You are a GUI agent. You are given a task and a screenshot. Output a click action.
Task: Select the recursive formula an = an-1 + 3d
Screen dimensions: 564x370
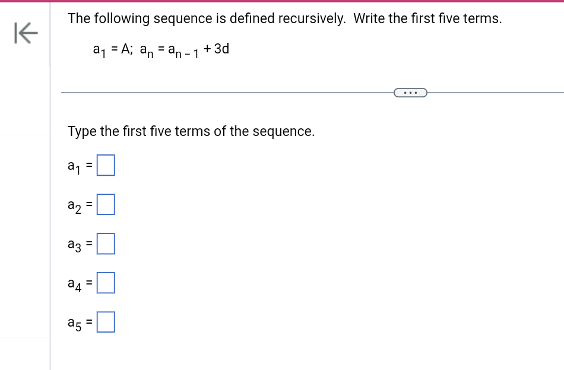[184, 50]
